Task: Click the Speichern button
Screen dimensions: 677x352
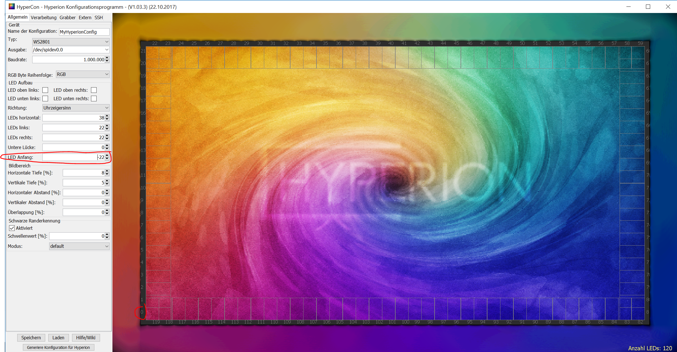Action: point(31,338)
